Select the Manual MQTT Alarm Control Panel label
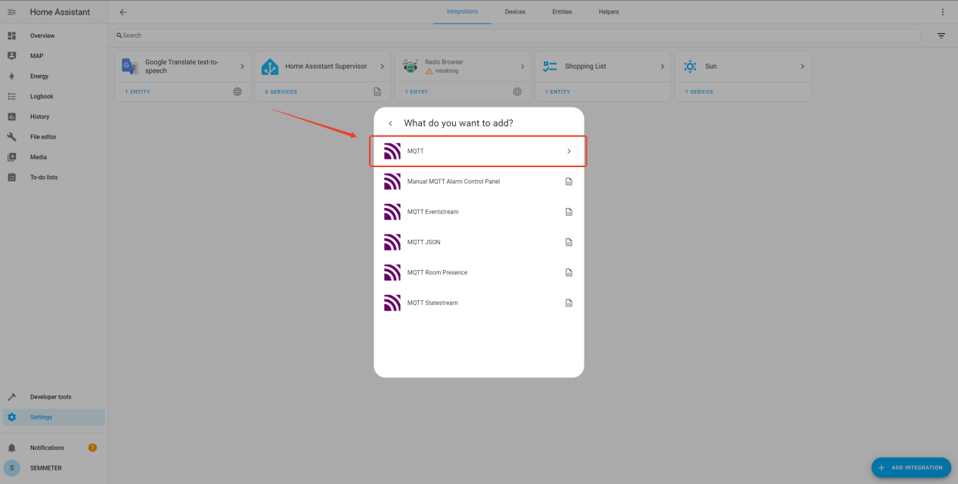This screenshot has height=484, width=958. [x=454, y=181]
